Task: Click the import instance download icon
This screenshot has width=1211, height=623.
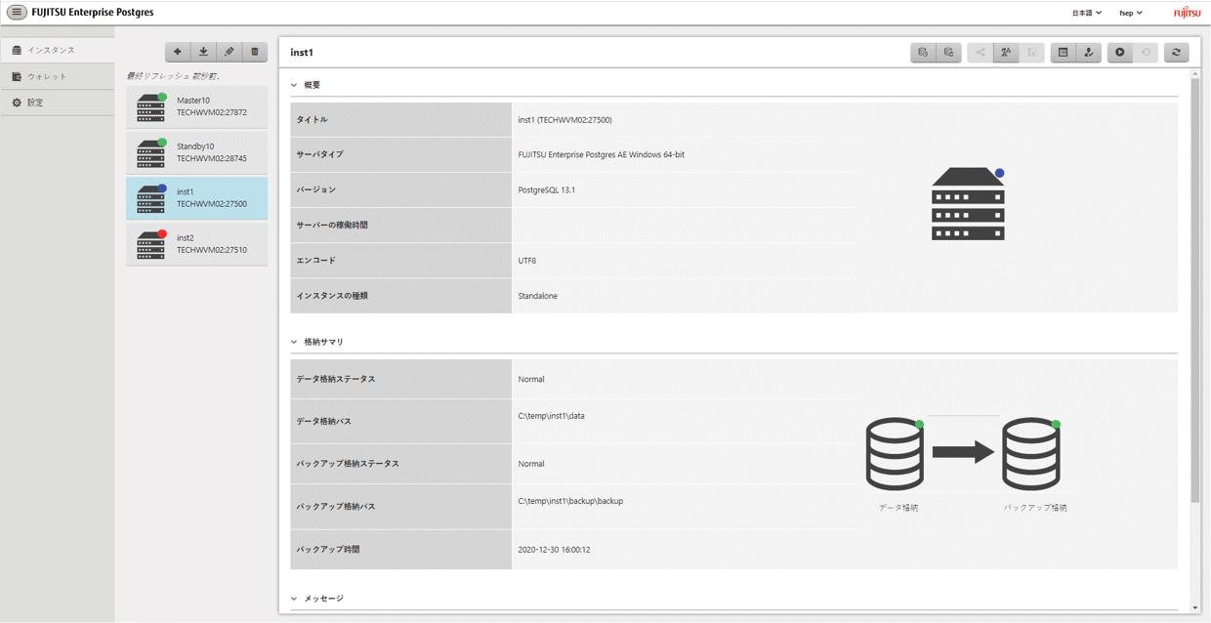Action: pyautogui.click(x=203, y=52)
